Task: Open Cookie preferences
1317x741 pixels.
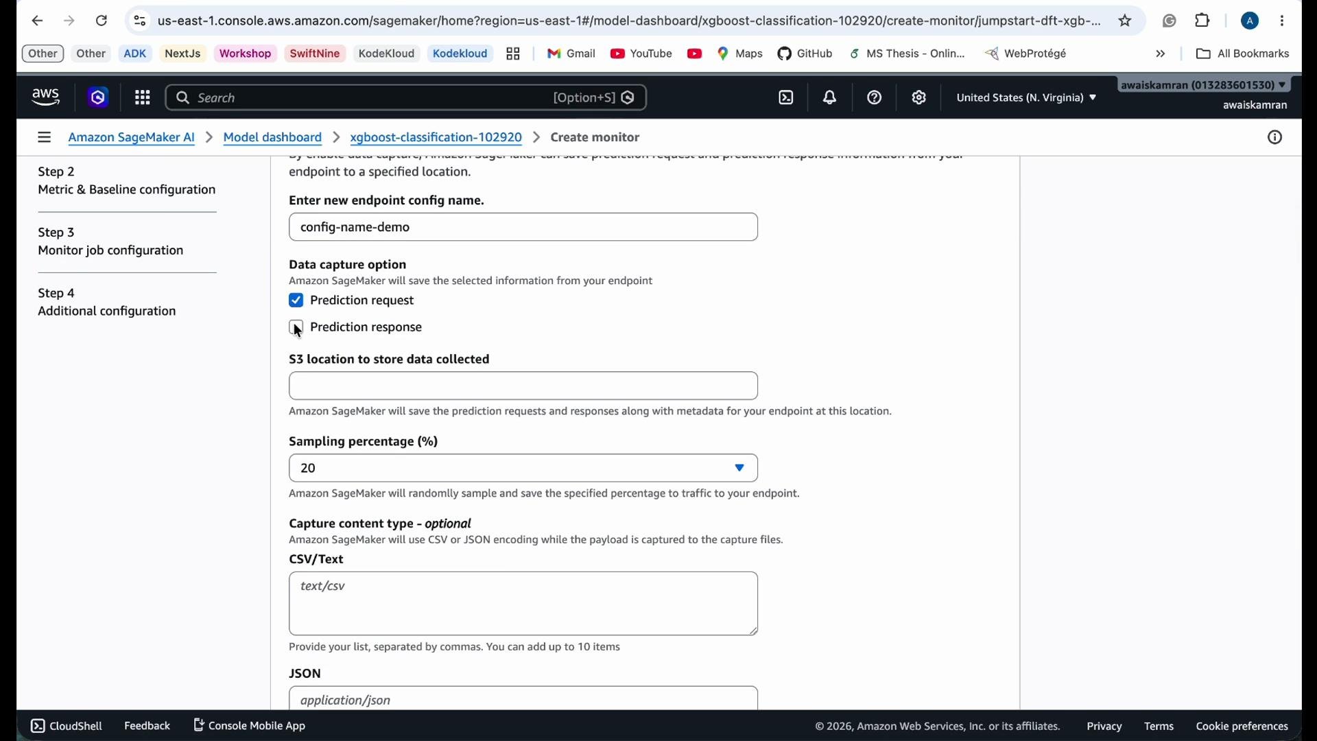Action: [1243, 727]
